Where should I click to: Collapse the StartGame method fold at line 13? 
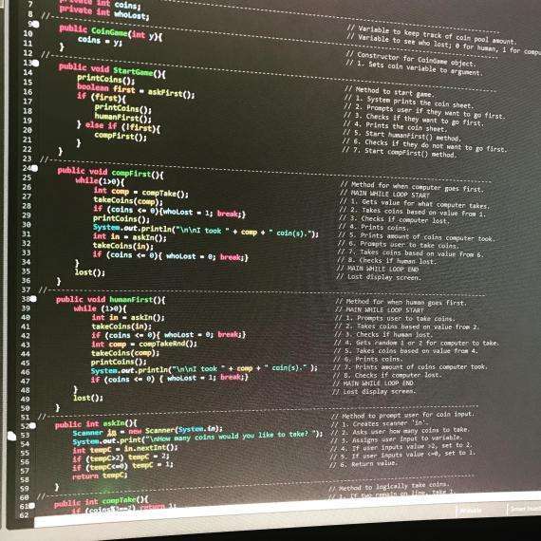[35, 64]
